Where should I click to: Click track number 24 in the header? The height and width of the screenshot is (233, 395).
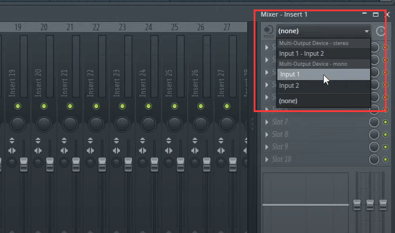click(x=148, y=27)
